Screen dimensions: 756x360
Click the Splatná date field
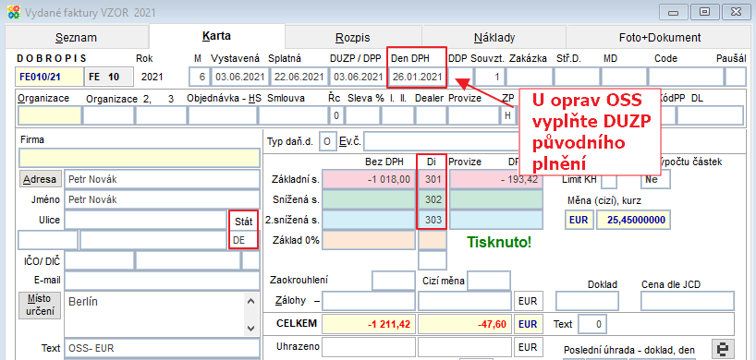pyautogui.click(x=299, y=77)
